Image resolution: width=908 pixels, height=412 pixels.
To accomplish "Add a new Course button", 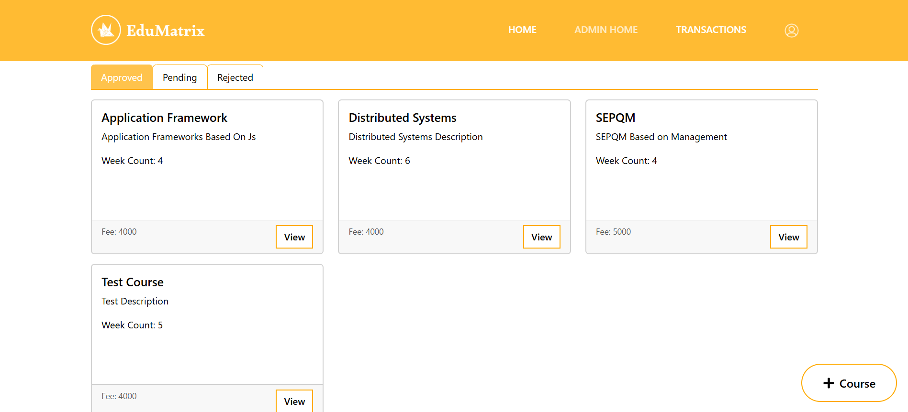I will click(x=849, y=383).
